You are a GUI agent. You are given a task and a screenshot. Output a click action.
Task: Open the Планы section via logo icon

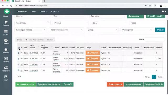7,11
